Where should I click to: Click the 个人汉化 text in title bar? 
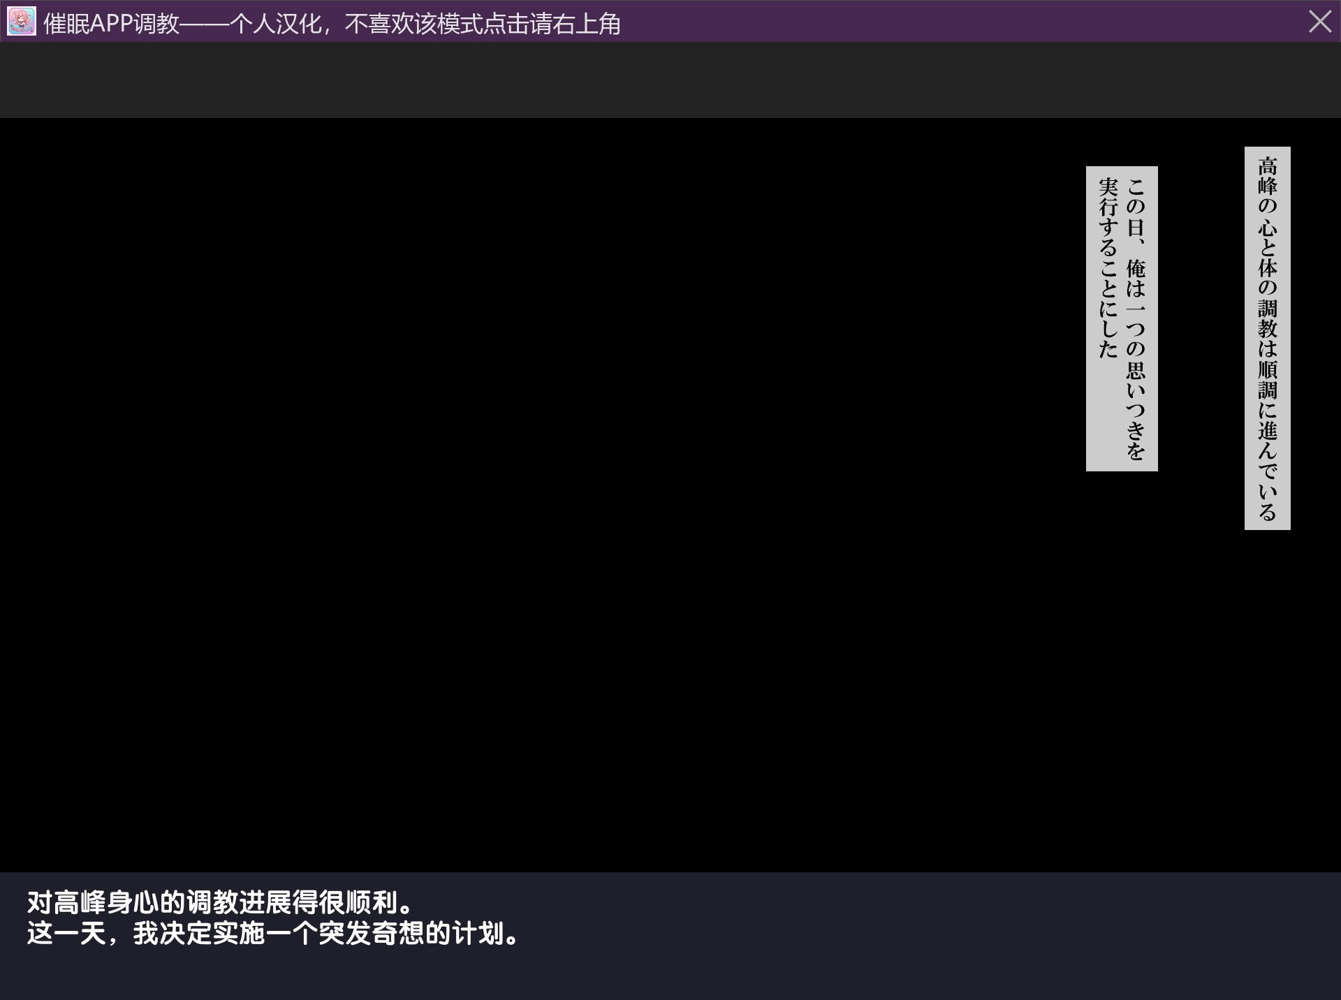pyautogui.click(x=275, y=24)
